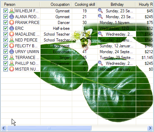
Task: Click the person icon beside NED PEIRCE
Action: tap(12, 40)
